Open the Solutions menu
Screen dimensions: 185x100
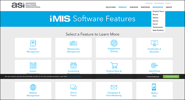coord(111,7)
